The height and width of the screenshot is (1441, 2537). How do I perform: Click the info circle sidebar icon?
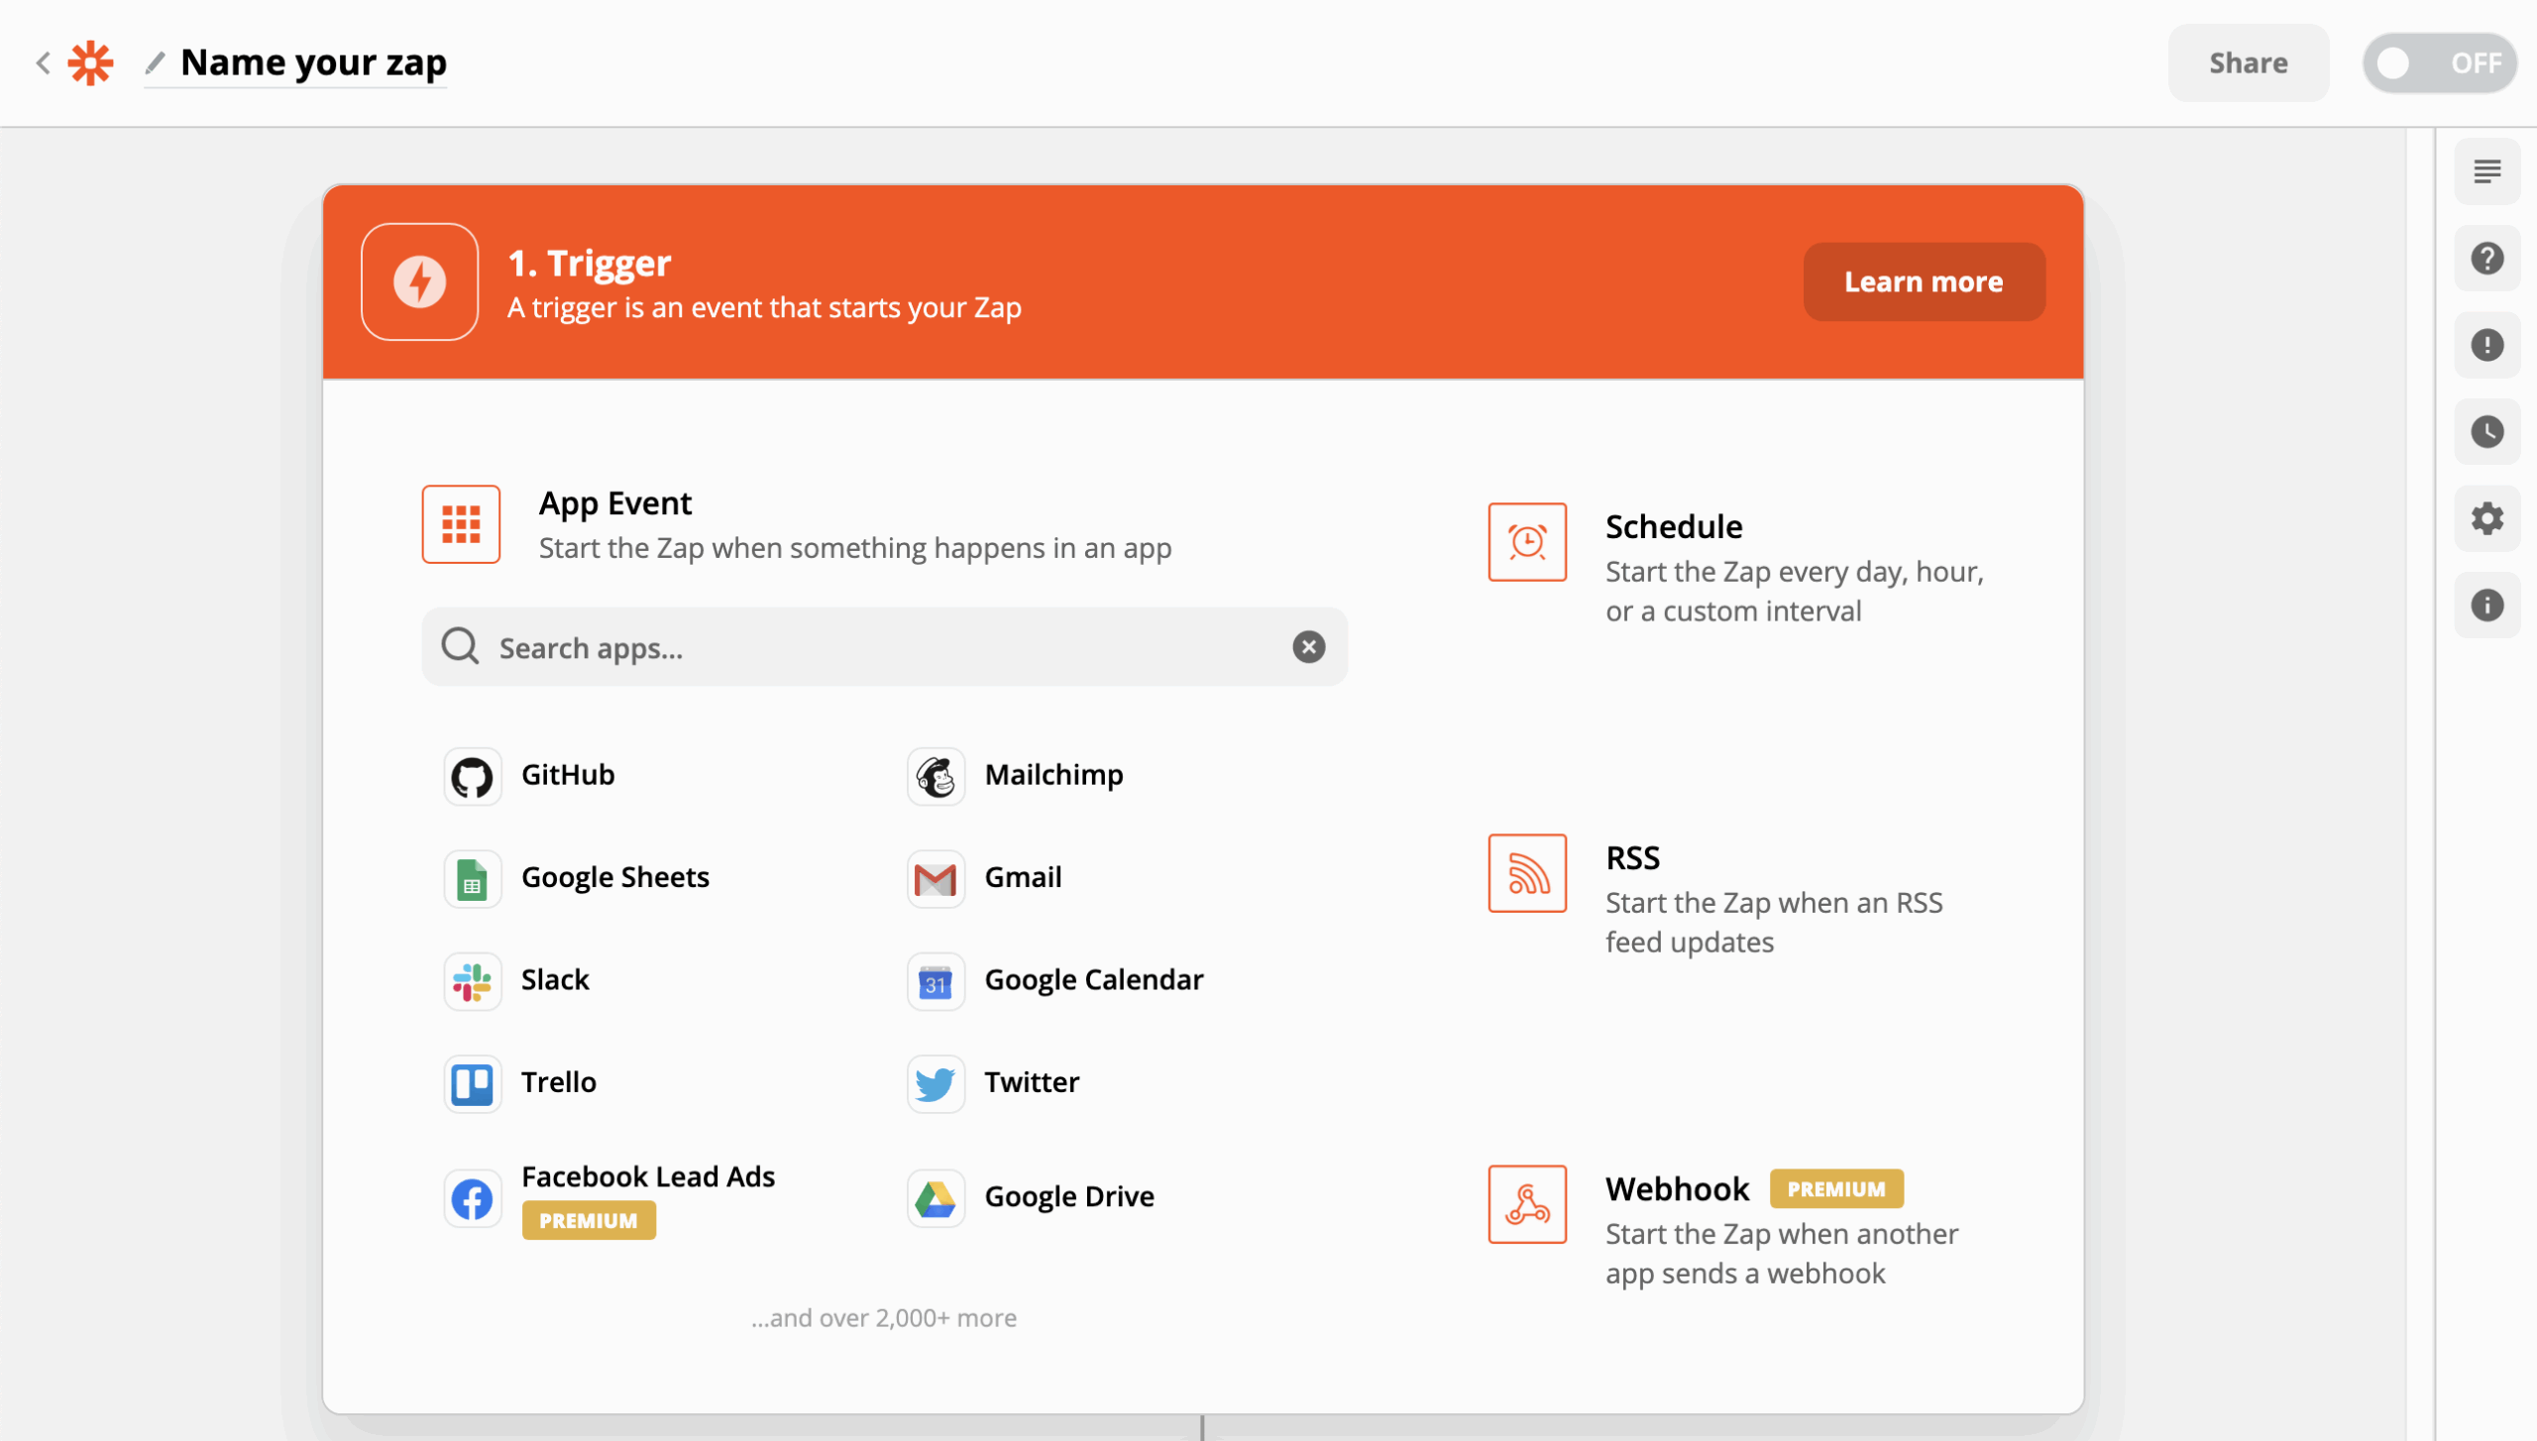click(x=2486, y=606)
